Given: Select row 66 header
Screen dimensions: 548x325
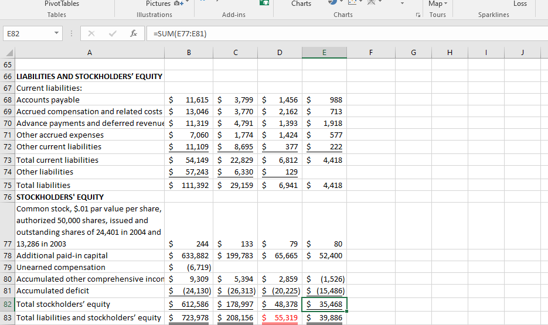Looking at the screenshot, I should coord(8,77).
